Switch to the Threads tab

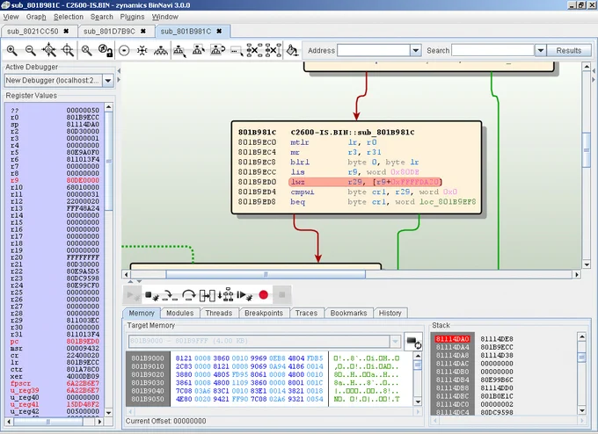(218, 313)
